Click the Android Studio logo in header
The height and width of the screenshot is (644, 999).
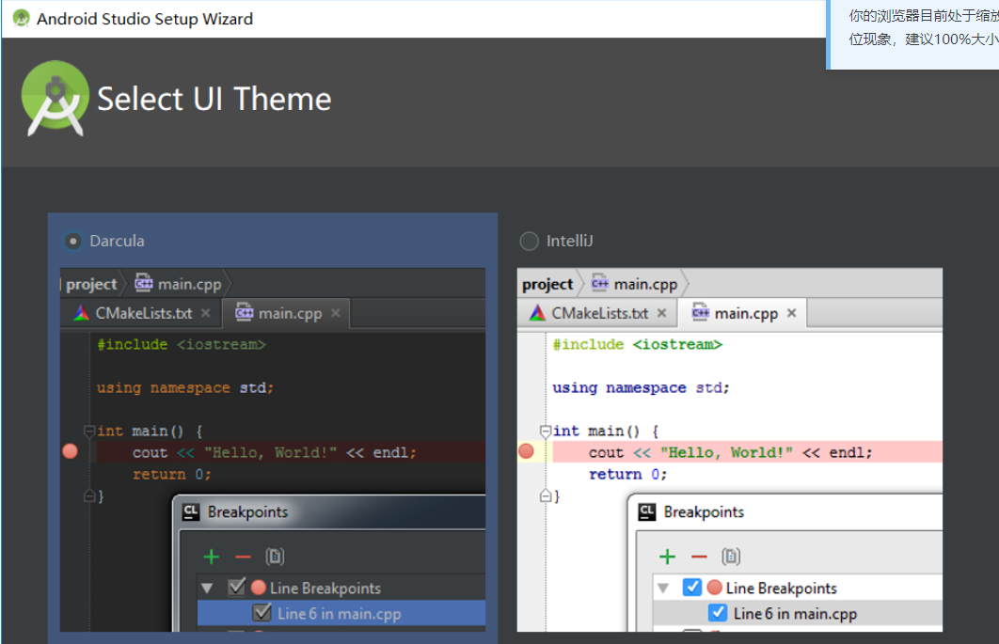[x=55, y=99]
